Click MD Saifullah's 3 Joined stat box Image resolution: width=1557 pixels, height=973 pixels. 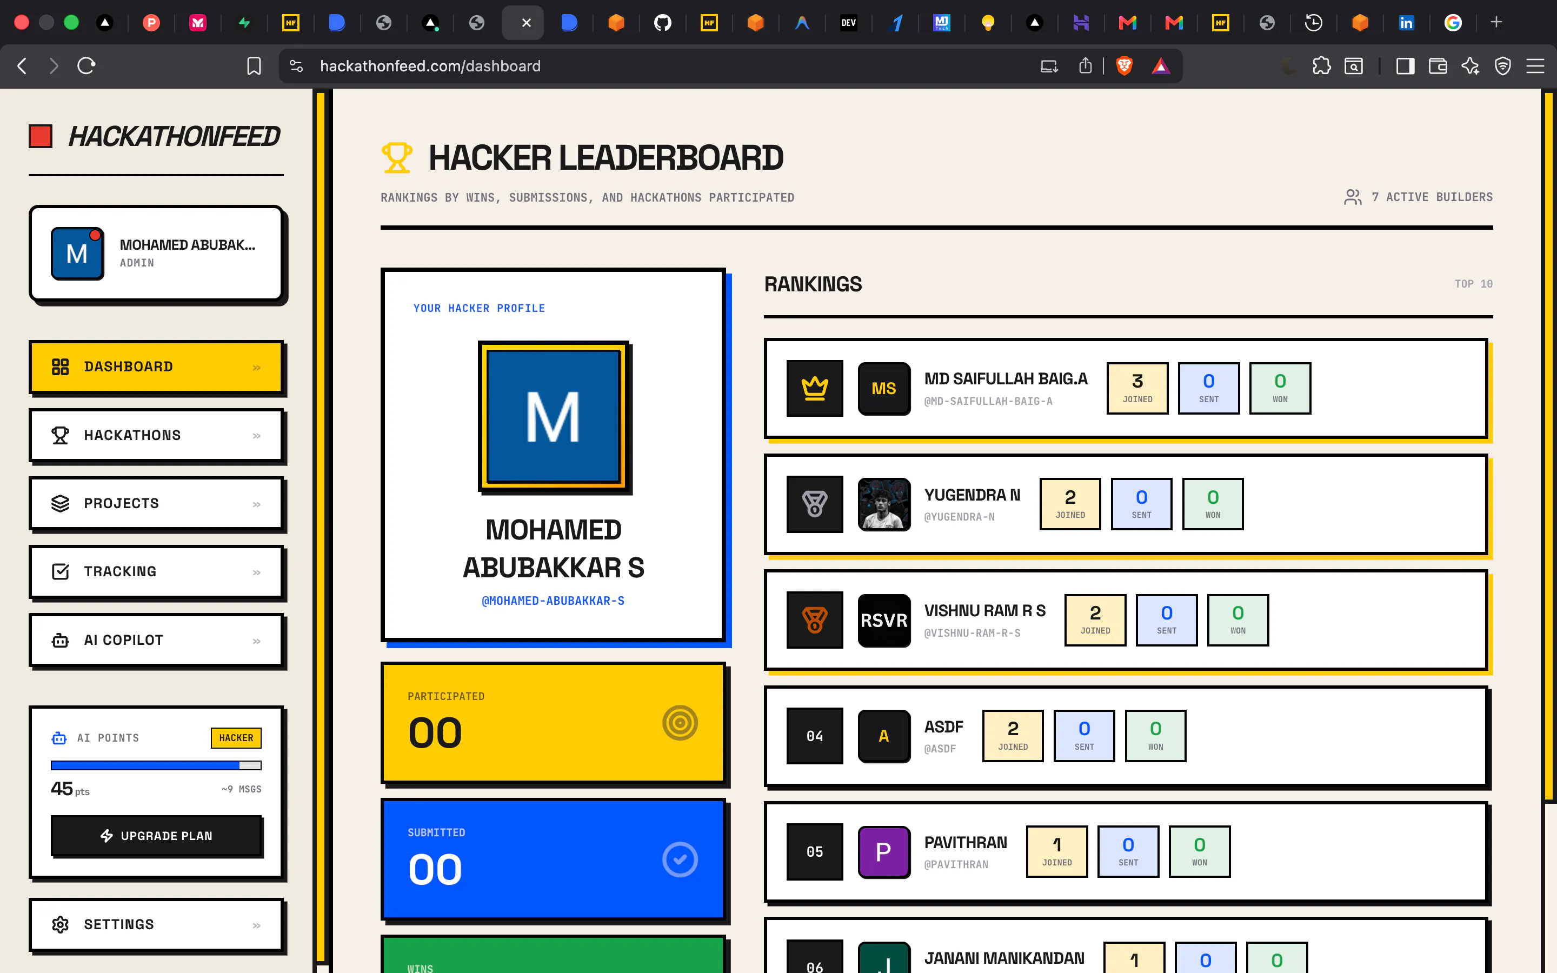point(1137,388)
